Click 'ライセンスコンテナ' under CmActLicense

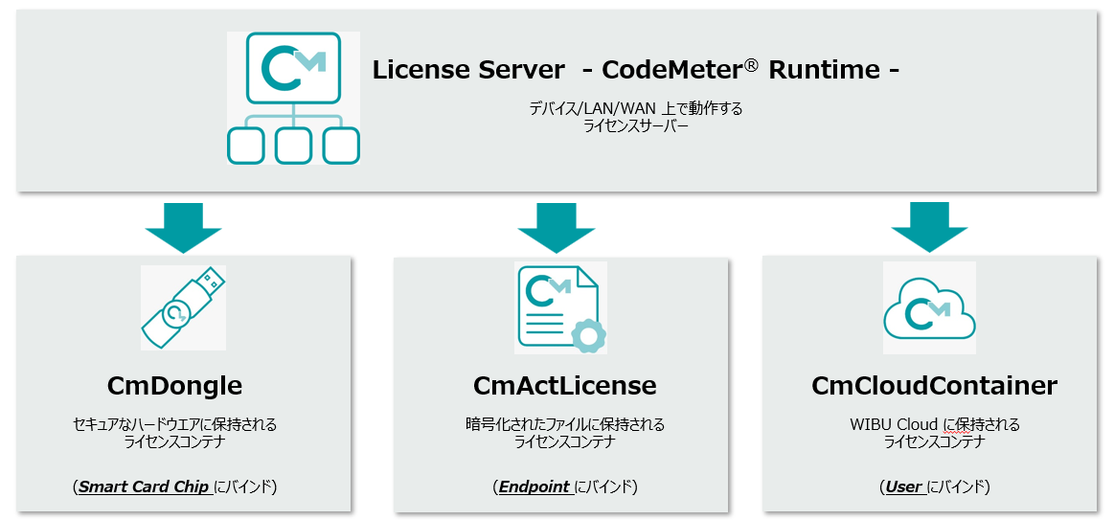click(x=565, y=441)
